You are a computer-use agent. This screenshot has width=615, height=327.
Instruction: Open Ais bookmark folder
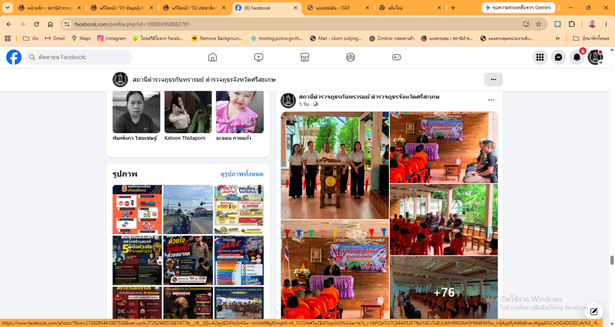[x=31, y=38]
